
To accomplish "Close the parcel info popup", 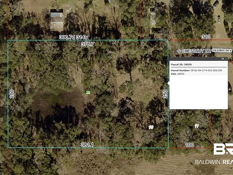I will coord(226,59).
